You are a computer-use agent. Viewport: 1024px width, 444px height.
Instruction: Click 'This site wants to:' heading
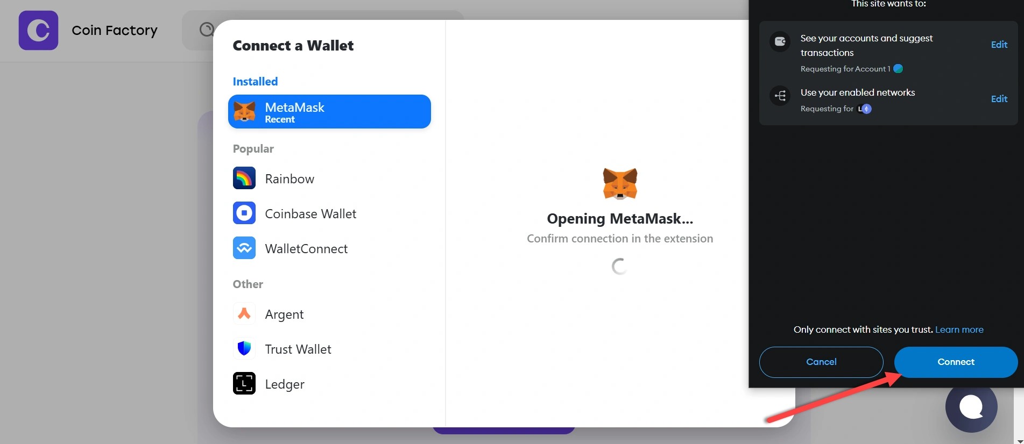(888, 4)
